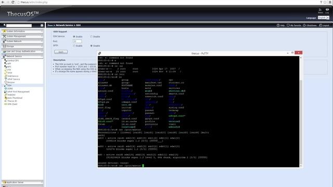
Task: Click browser bookmark star icon
Action: [325, 2]
